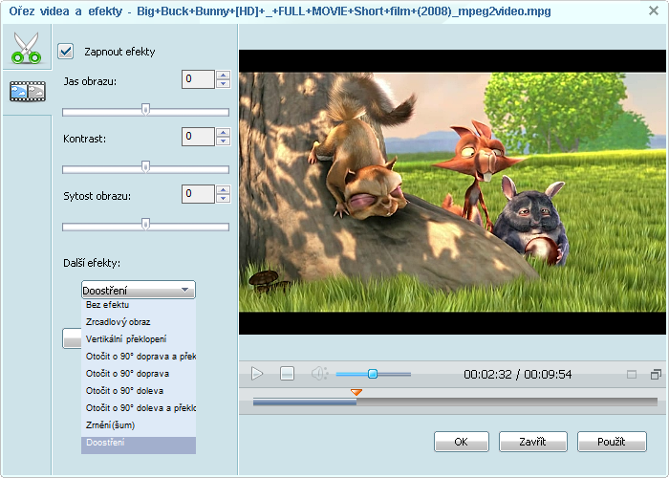Image resolution: width=669 pixels, height=478 pixels.
Task: Click the video seek progress bar
Action: pyautogui.click(x=455, y=402)
